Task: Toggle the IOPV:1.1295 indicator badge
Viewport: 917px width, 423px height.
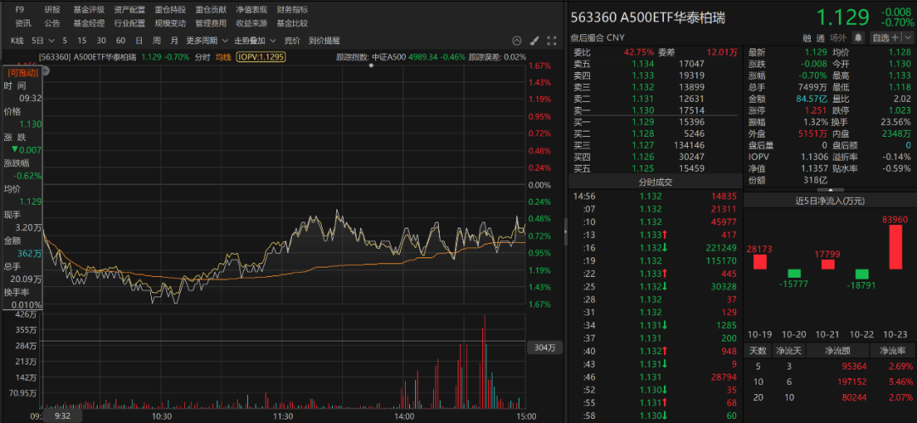Action: tap(261, 58)
